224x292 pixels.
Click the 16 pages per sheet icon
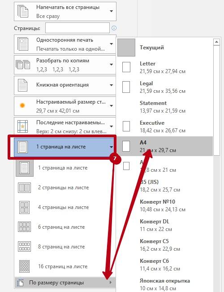24,266
